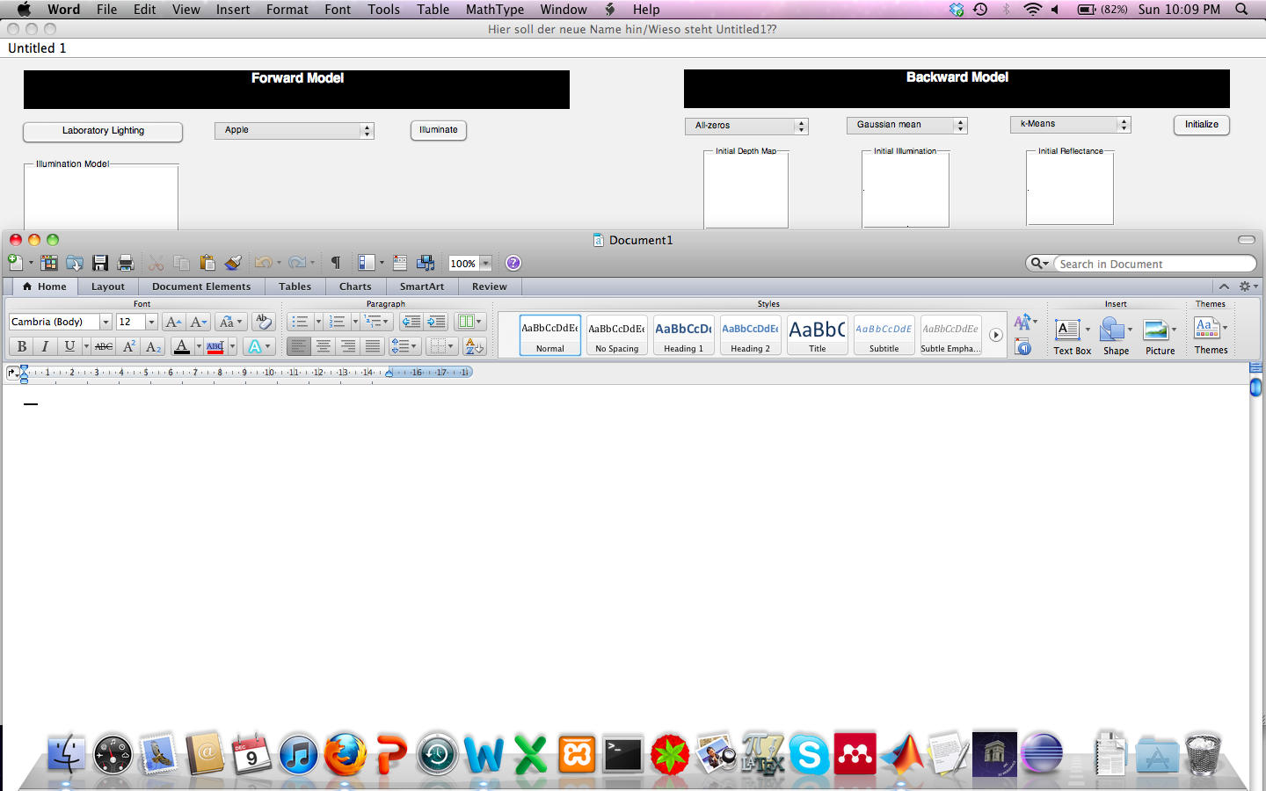
Task: Select the Format Painter brush icon
Action: (233, 263)
